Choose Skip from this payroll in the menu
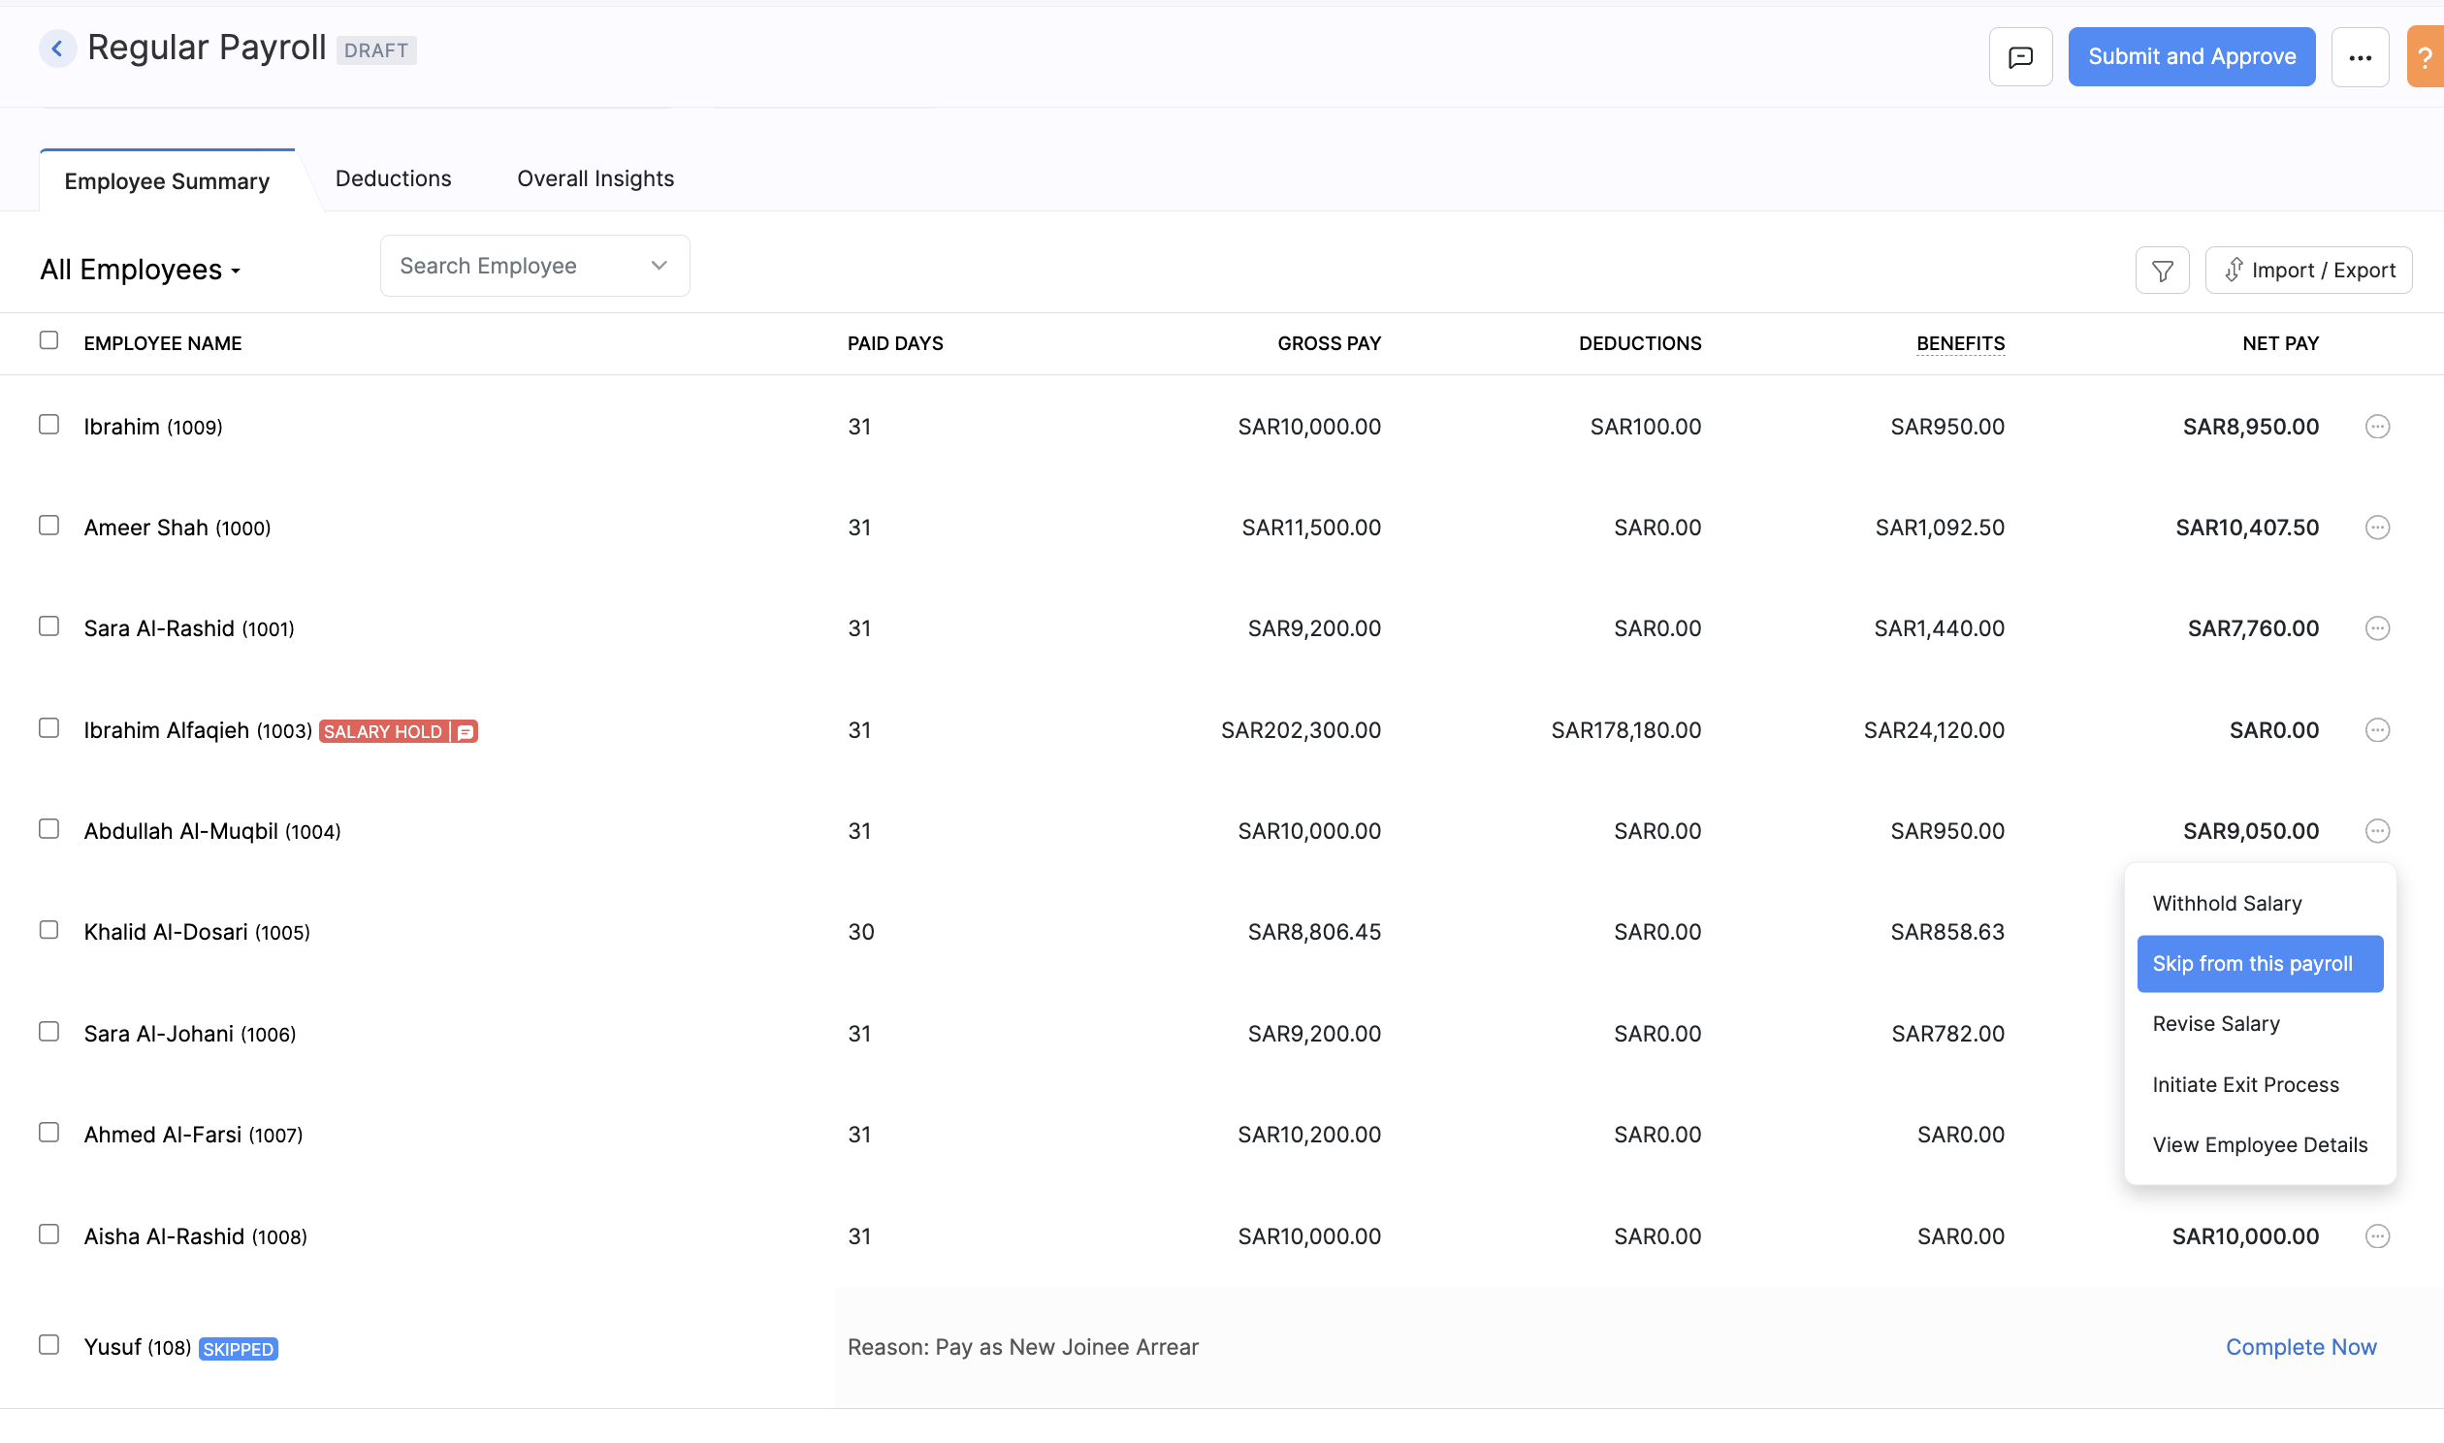The width and height of the screenshot is (2444, 1443). (x=2260, y=963)
